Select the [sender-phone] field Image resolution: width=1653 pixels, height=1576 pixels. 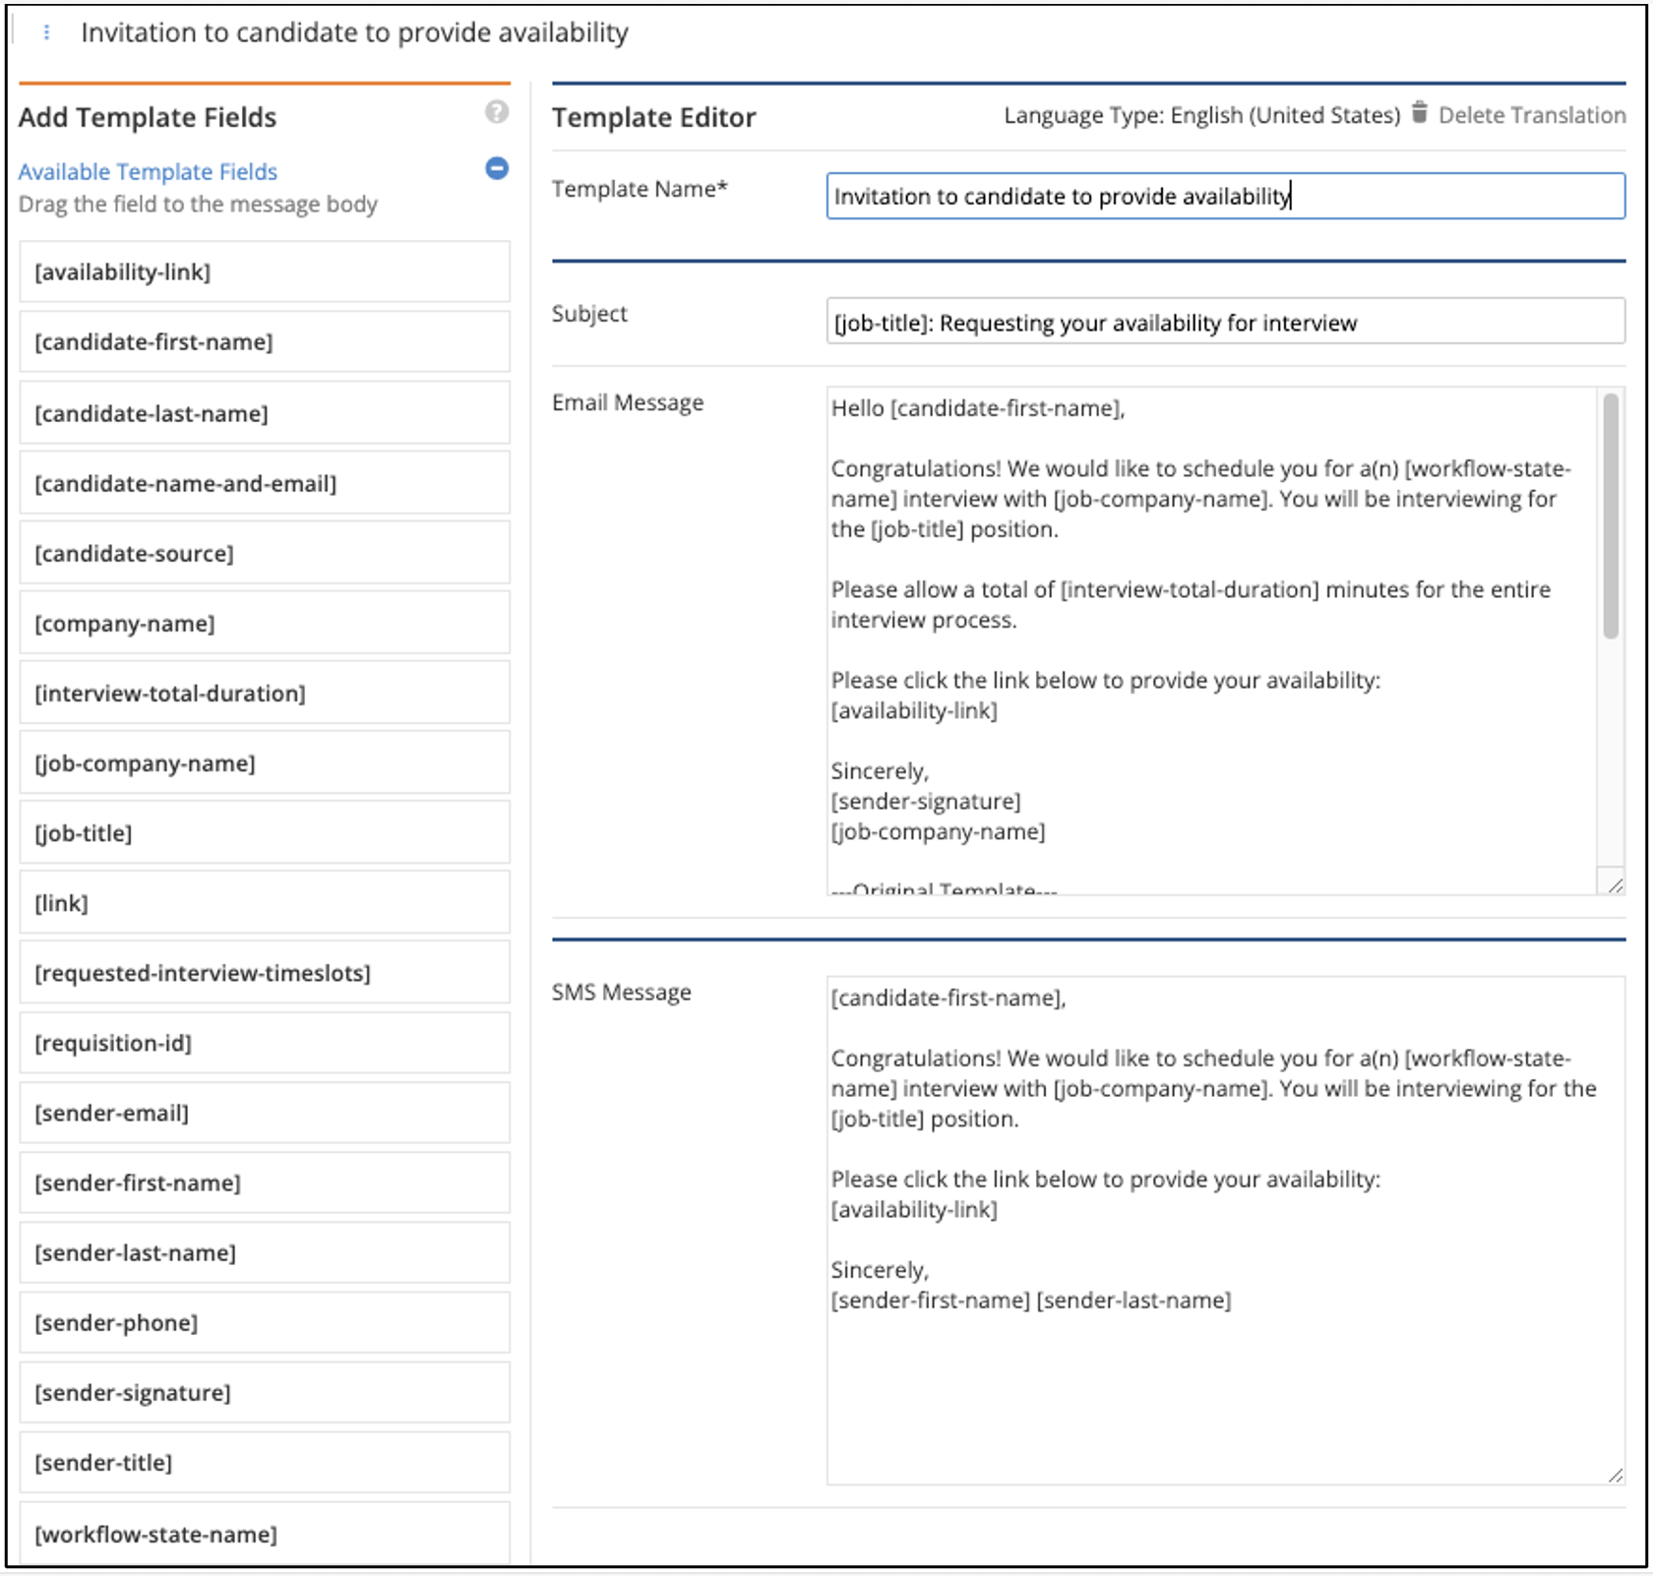coord(265,1322)
